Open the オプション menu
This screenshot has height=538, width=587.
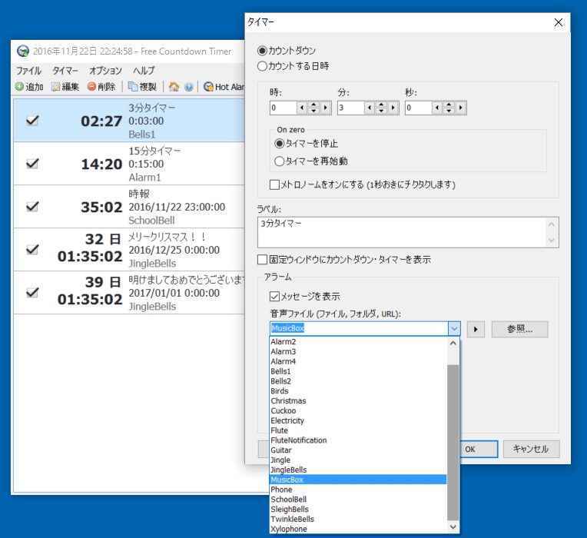coord(105,71)
